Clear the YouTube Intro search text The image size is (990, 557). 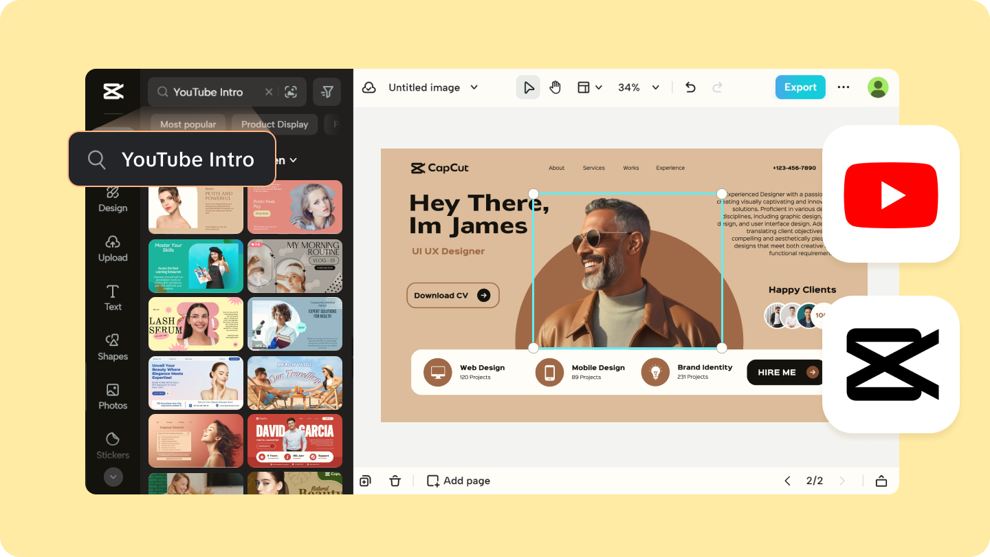[x=269, y=92]
